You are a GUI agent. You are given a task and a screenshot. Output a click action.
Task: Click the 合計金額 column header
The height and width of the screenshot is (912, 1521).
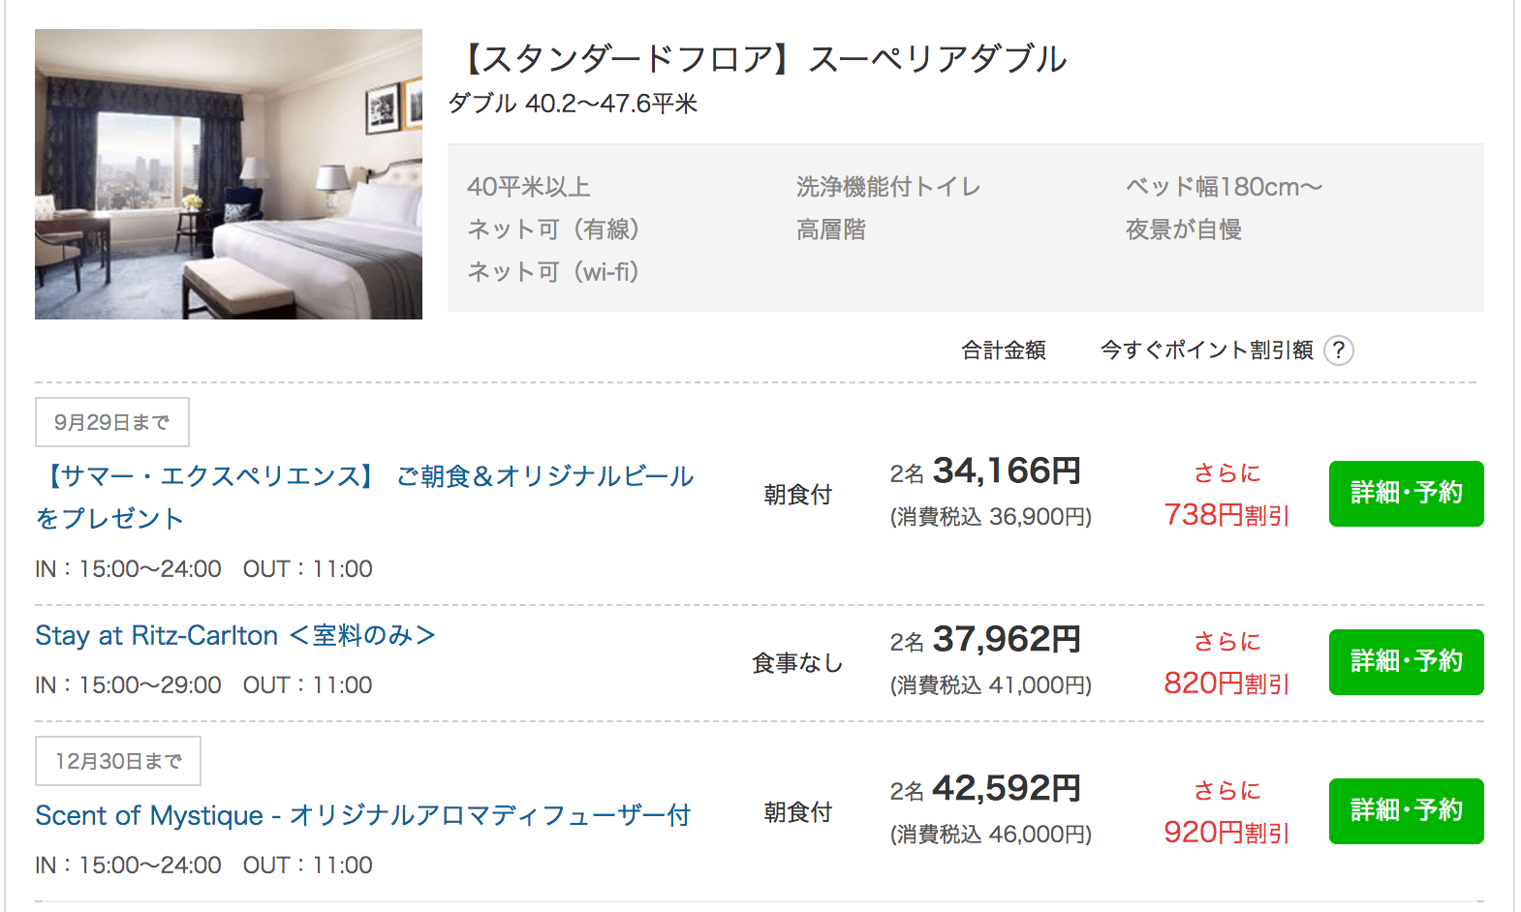(x=1003, y=350)
